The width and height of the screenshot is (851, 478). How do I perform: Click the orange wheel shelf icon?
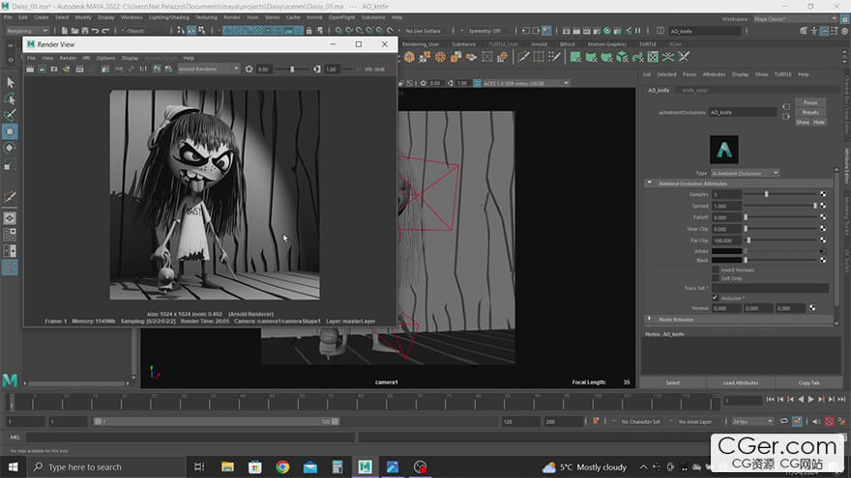click(440, 56)
